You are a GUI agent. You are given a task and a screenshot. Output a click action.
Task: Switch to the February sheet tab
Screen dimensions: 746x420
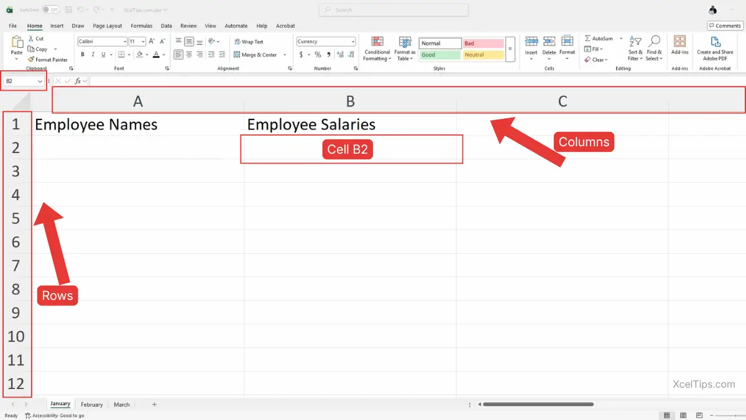click(x=91, y=404)
